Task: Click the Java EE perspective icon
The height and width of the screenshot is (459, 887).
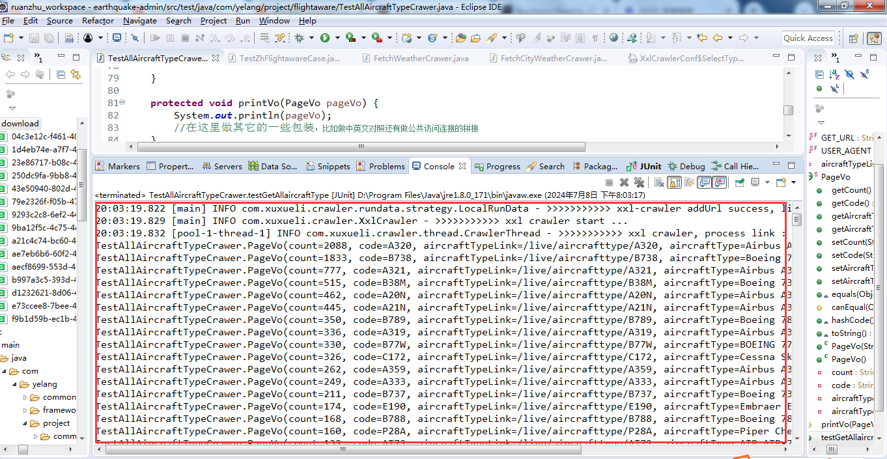Action: (874, 38)
